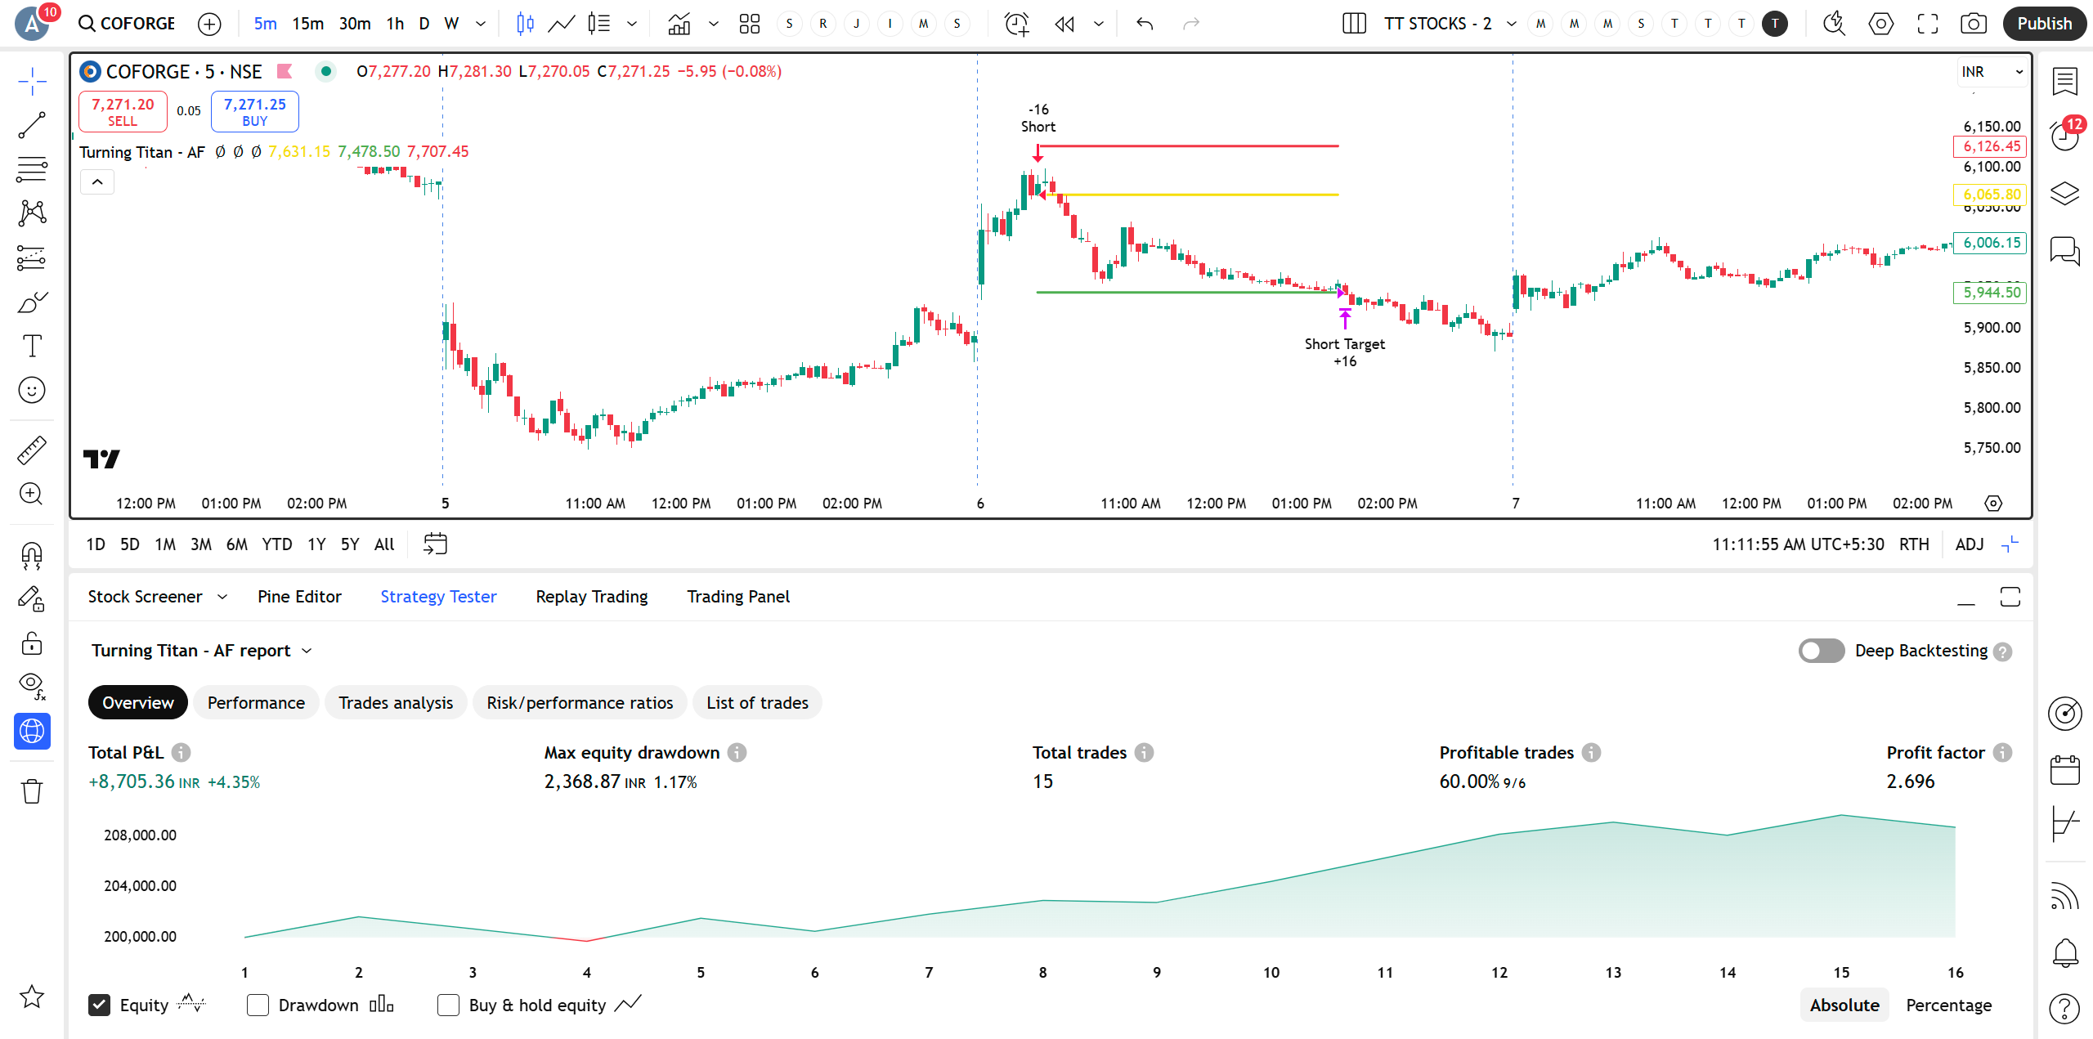Viewport: 2093px width, 1039px height.
Task: Select the brush drawing tool
Action: click(32, 302)
